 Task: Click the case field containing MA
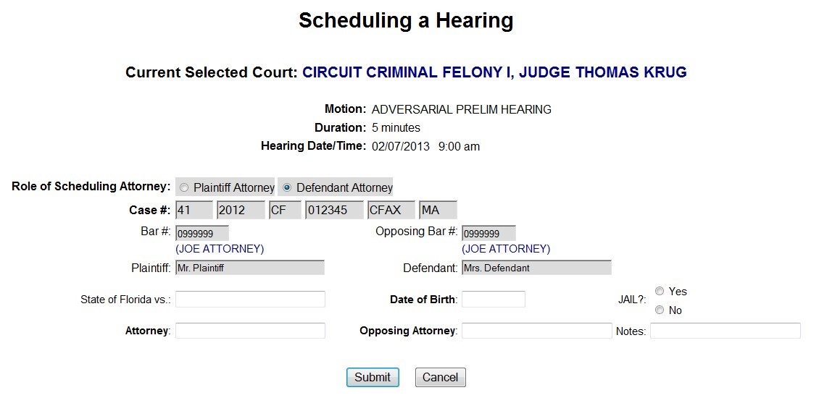pyautogui.click(x=438, y=211)
